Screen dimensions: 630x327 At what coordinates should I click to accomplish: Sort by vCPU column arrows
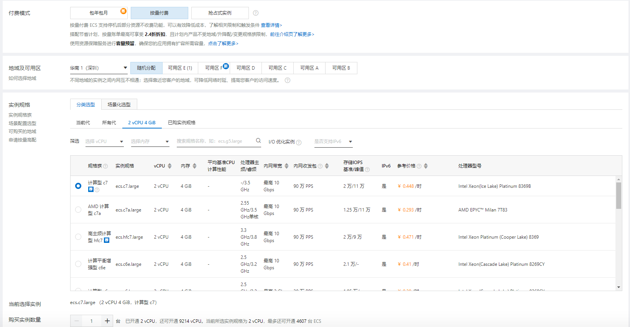point(170,166)
